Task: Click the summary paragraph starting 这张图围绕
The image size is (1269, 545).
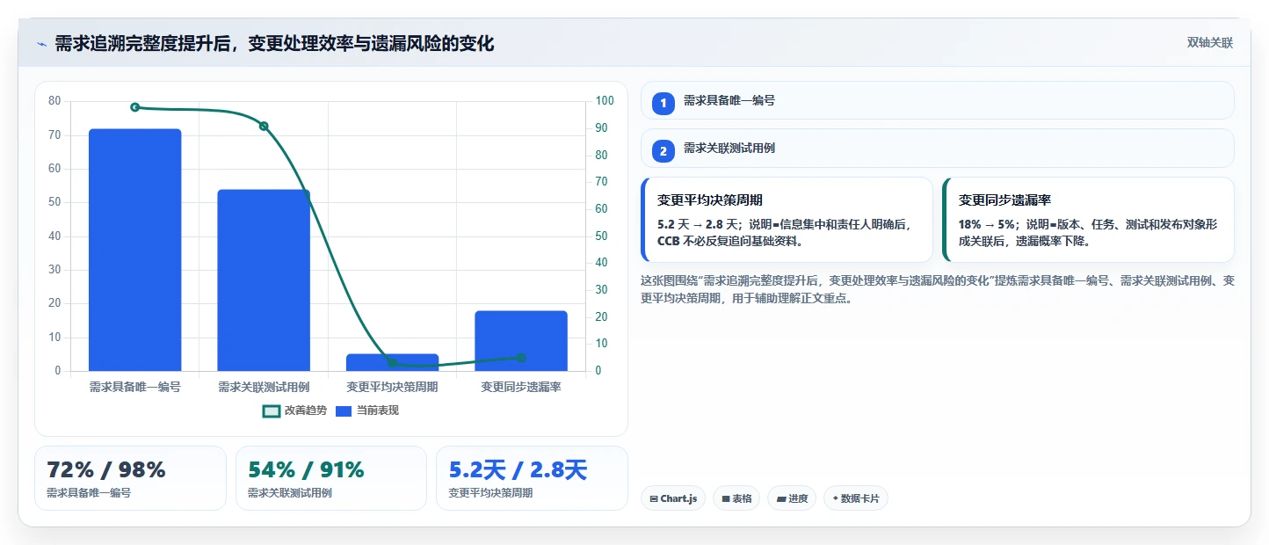Action: coord(938,289)
